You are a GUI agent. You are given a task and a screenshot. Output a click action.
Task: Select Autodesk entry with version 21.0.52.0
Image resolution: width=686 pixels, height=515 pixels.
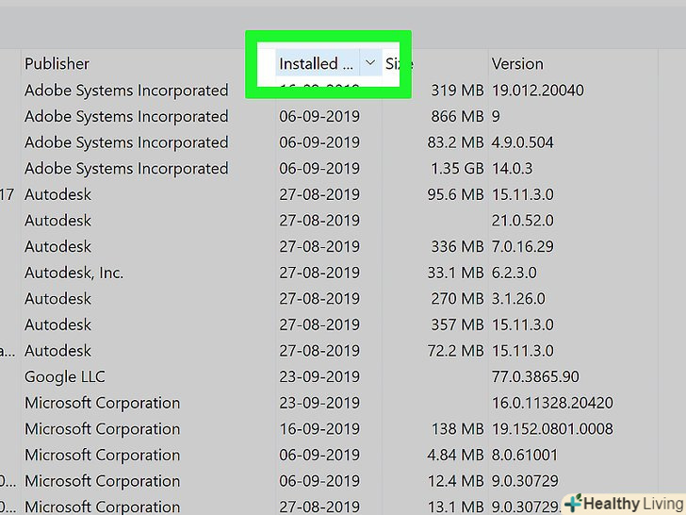click(x=58, y=221)
